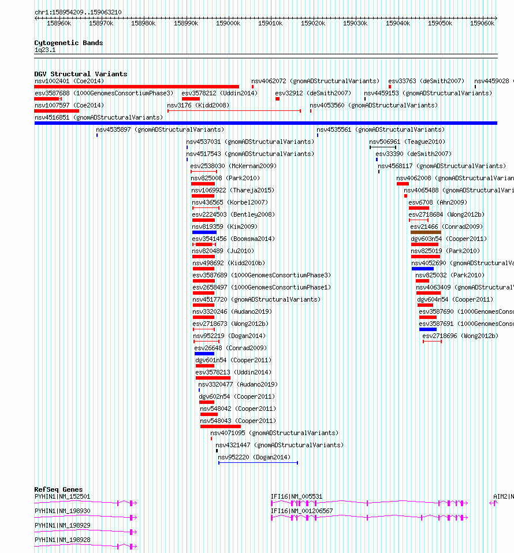Click nsv4516851 (gnomADStructuralVariants) label
The image size is (514, 553).
pyautogui.click(x=99, y=117)
